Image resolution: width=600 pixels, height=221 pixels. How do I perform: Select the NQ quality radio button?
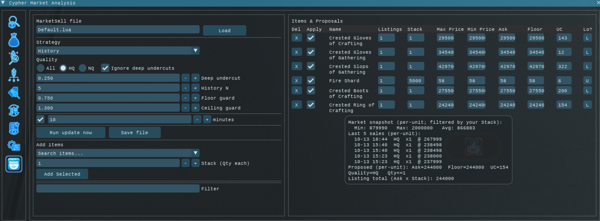82,68
